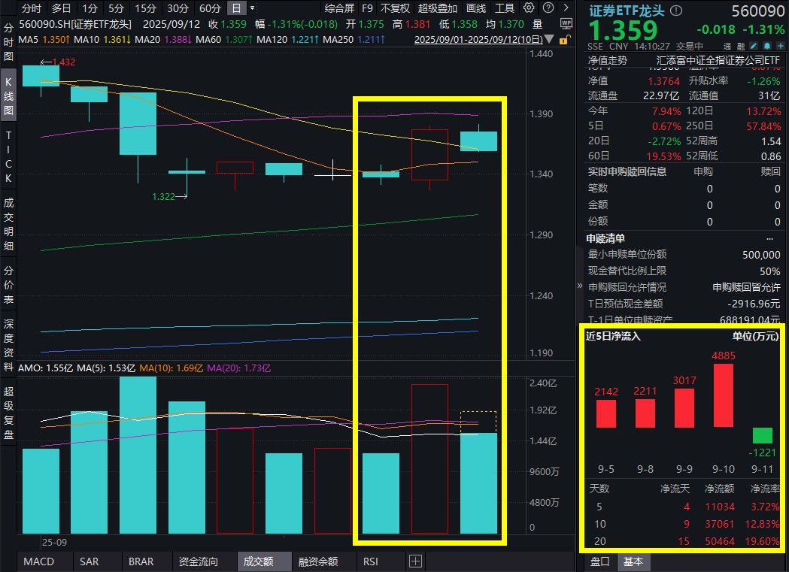This screenshot has width=789, height=572.
Task: Add to watchlist via the plus icon
Action: pyautogui.click(x=781, y=47)
